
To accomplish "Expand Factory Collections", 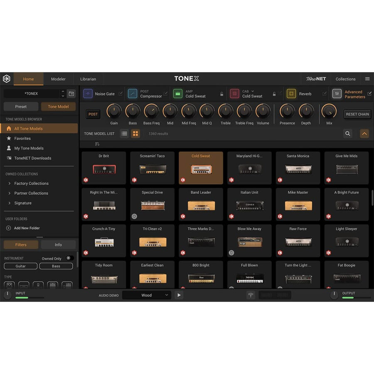I will pos(10,183).
